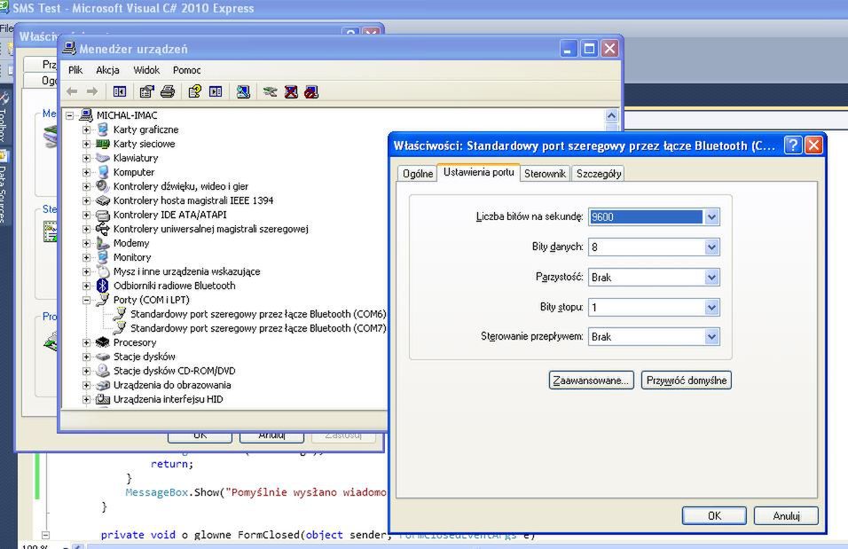Click the Zaawansowane... button
Viewport: 848px width, 549px height.
point(591,380)
